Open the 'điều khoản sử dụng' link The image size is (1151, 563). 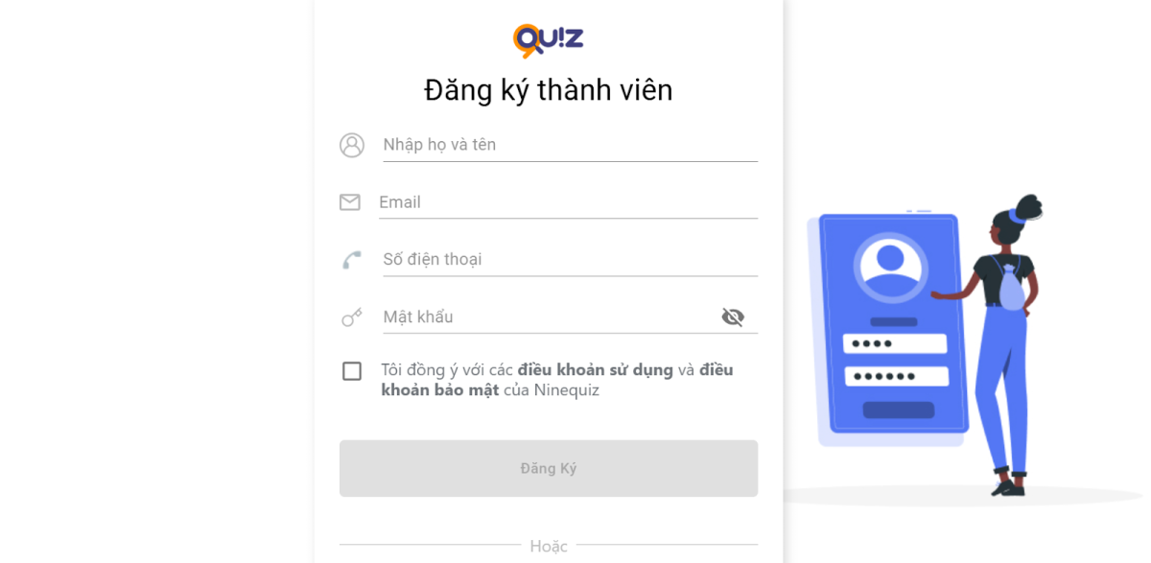coord(596,370)
